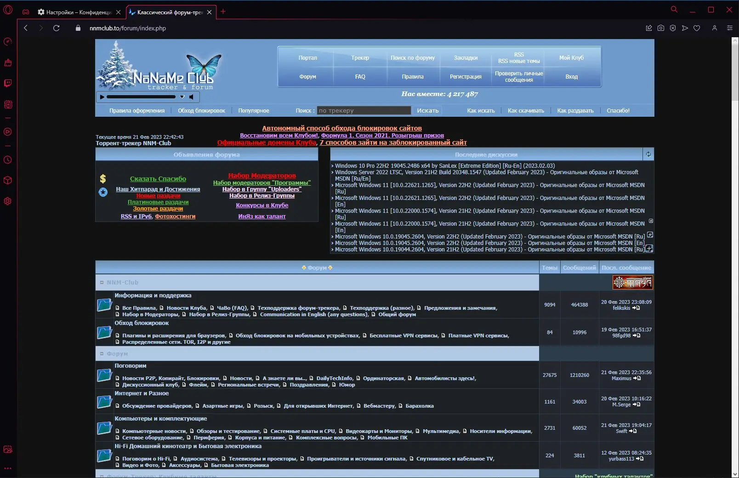Click the address bar URL
This screenshot has height=478, width=739.
click(x=128, y=28)
